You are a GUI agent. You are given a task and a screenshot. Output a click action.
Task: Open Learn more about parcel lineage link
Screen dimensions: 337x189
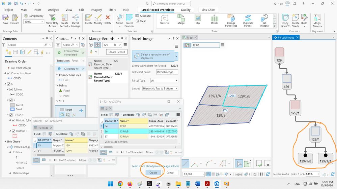(x=155, y=166)
